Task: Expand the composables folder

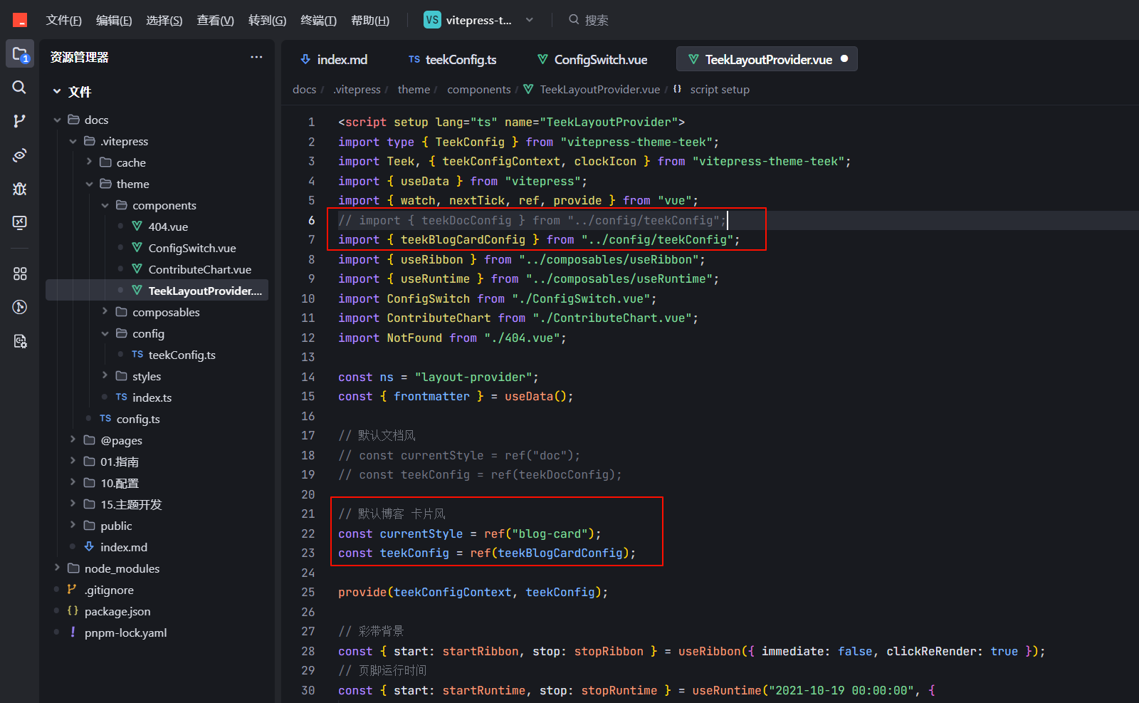Action: pos(105,312)
